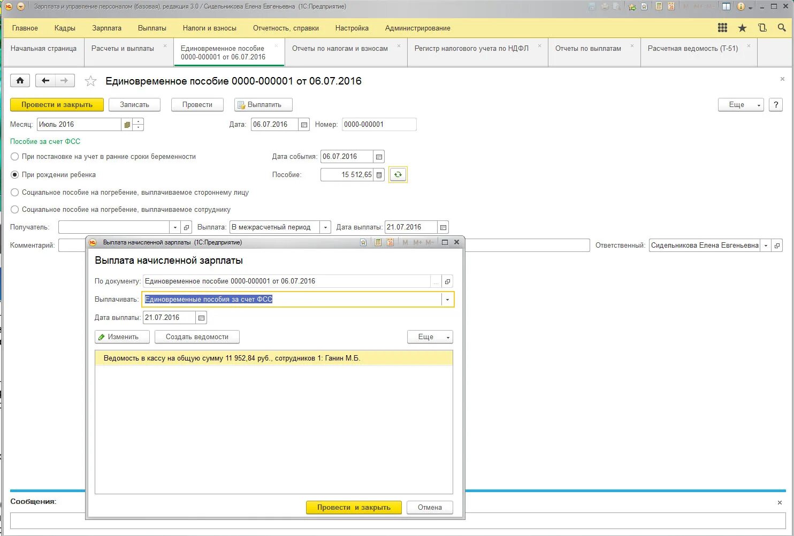Click dialog Провести и закрыть button

click(x=354, y=508)
